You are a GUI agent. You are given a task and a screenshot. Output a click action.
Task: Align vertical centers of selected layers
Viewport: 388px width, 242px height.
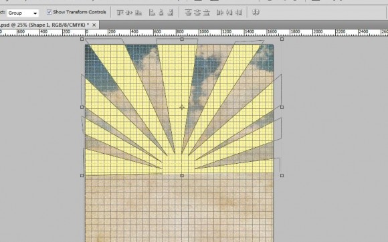point(129,12)
